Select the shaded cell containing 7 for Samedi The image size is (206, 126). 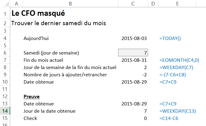133,53
